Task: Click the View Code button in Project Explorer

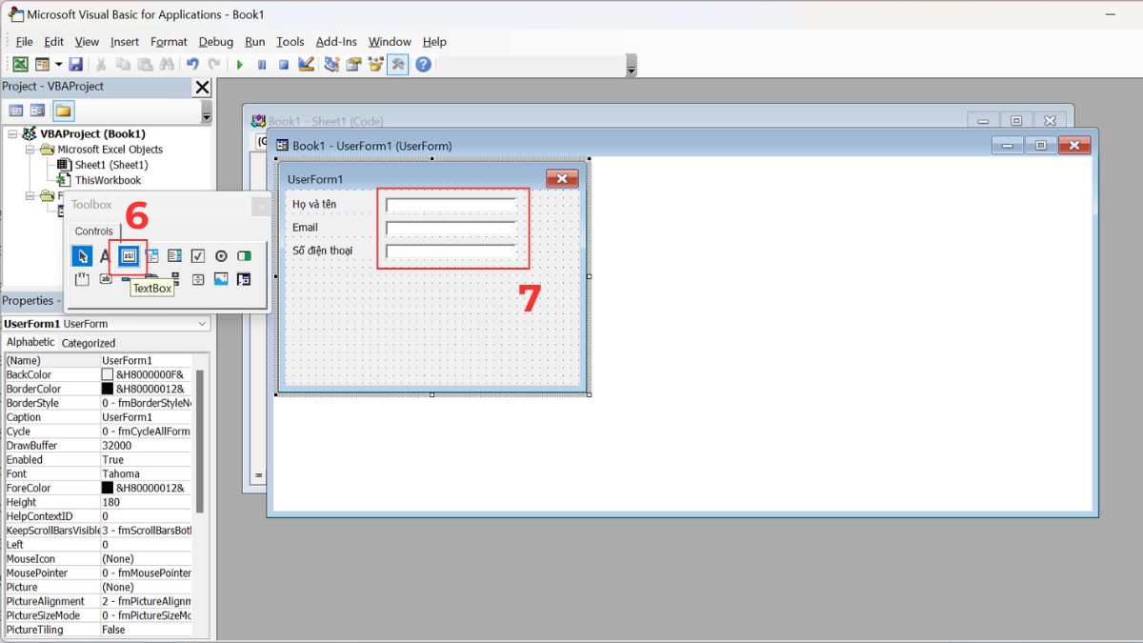Action: pyautogui.click(x=15, y=110)
